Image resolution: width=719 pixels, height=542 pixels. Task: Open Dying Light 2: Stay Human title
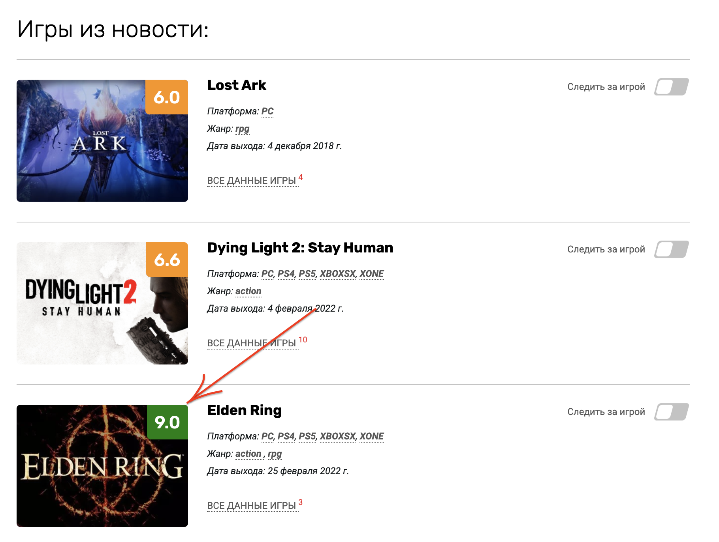pyautogui.click(x=300, y=248)
